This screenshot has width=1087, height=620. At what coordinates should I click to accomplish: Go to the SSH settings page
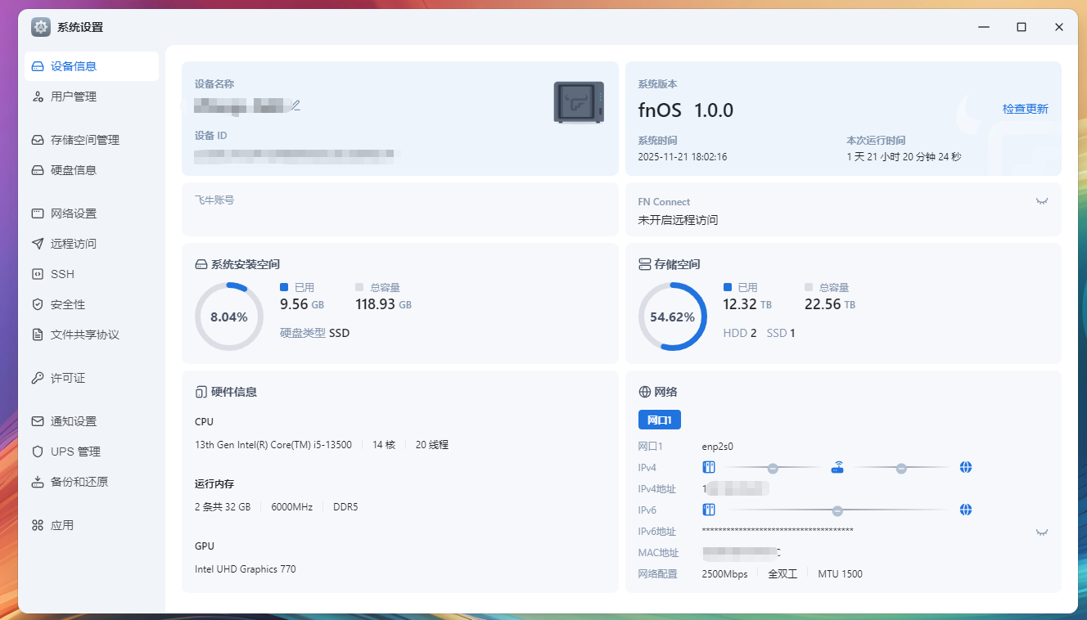click(x=62, y=274)
